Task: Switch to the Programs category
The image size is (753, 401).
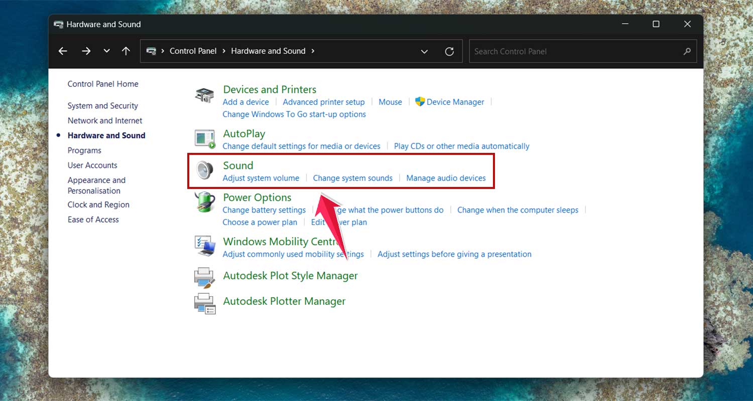Action: tap(84, 150)
